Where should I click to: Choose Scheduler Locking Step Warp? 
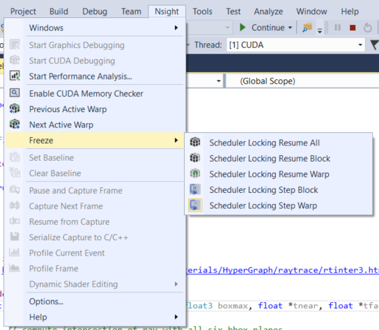(279, 205)
